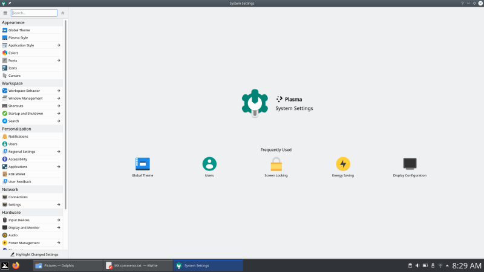
Task: Open the Notifications settings entry
Action: coord(18,137)
